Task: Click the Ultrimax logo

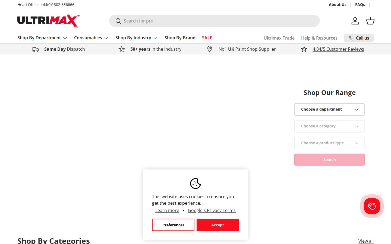Action: tap(48, 21)
